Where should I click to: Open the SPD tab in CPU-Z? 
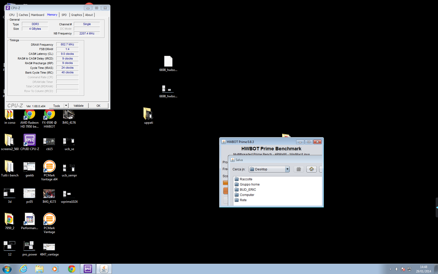(64, 15)
